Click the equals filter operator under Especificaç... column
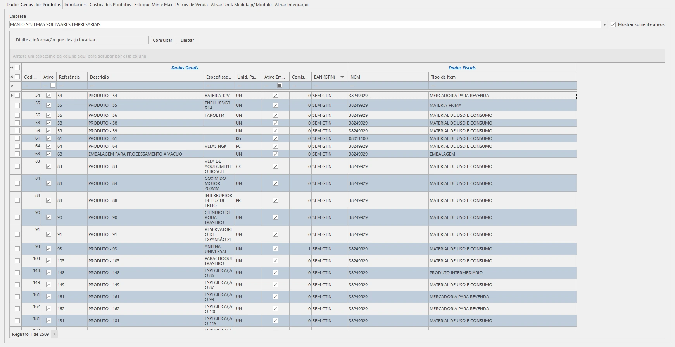Image resolution: width=675 pixels, height=347 pixels. 208,85
